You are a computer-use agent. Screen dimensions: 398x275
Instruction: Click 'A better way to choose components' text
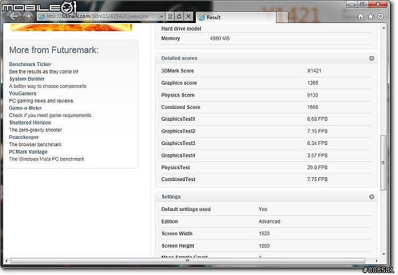(x=48, y=86)
